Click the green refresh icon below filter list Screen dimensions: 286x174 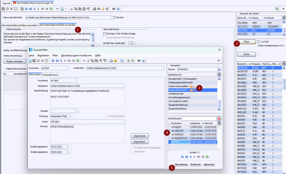[207, 157]
